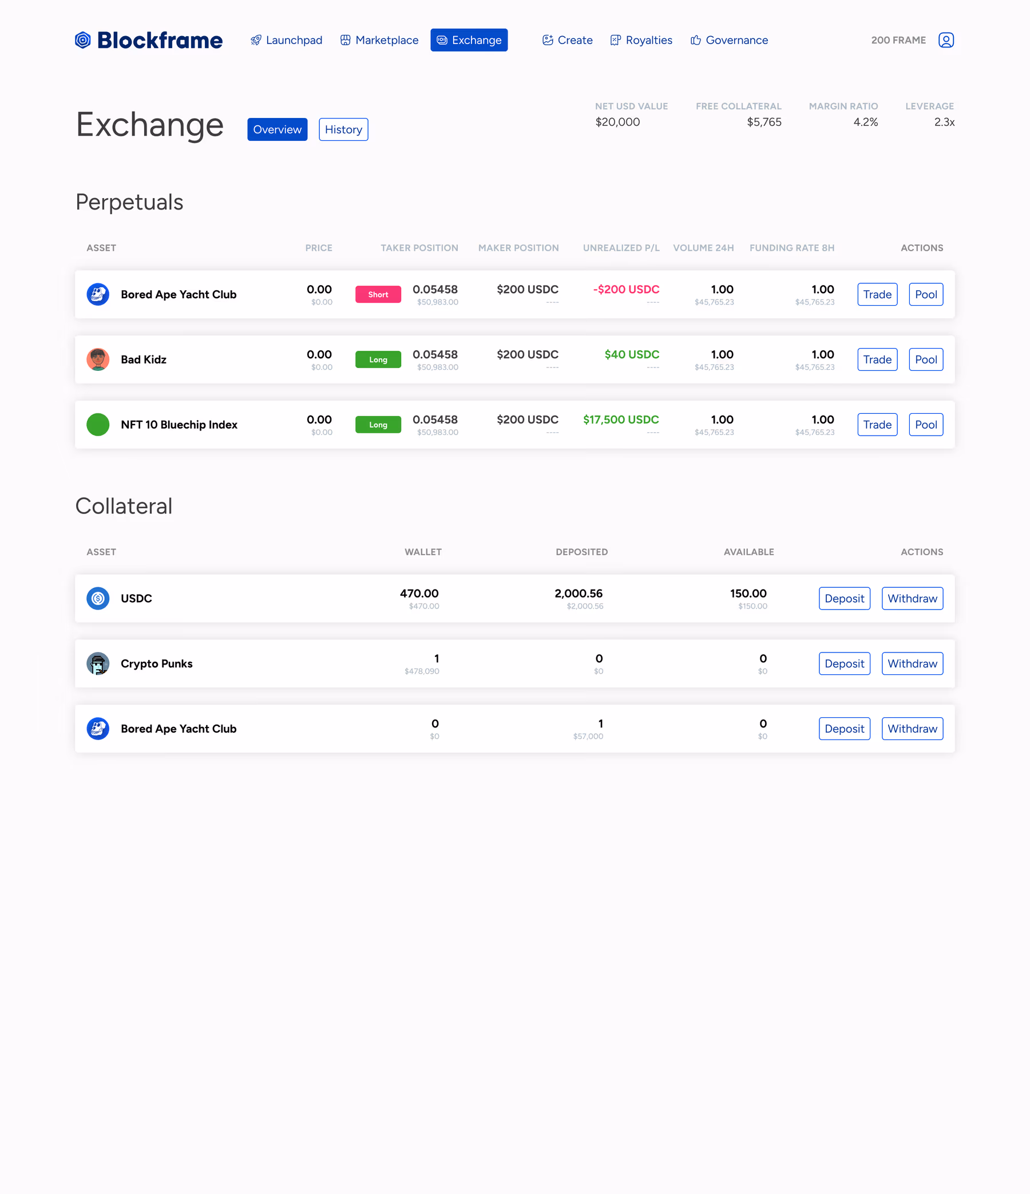The height and width of the screenshot is (1194, 1030).
Task: Trade the Bad Kidz perpetual
Action: click(877, 359)
